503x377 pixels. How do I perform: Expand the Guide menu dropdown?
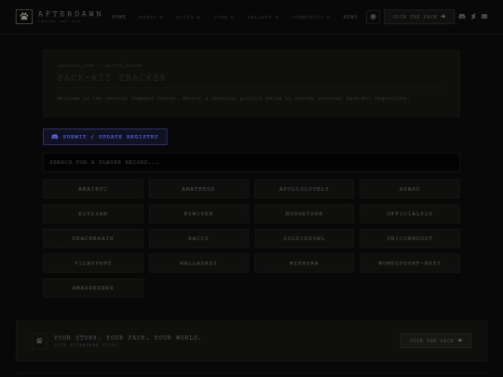(x=188, y=17)
